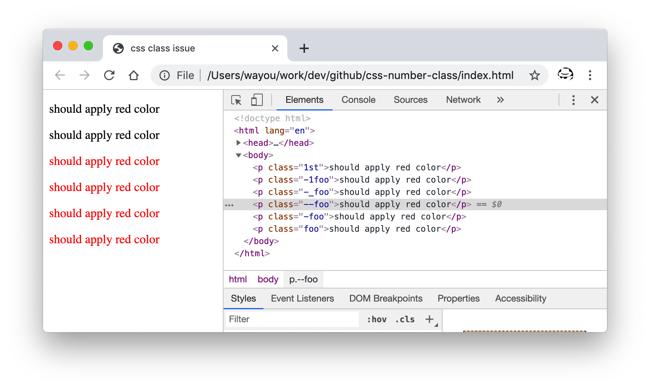Activate the inspect element picker tool
Viewport: 650px width, 389px height.
click(x=236, y=100)
